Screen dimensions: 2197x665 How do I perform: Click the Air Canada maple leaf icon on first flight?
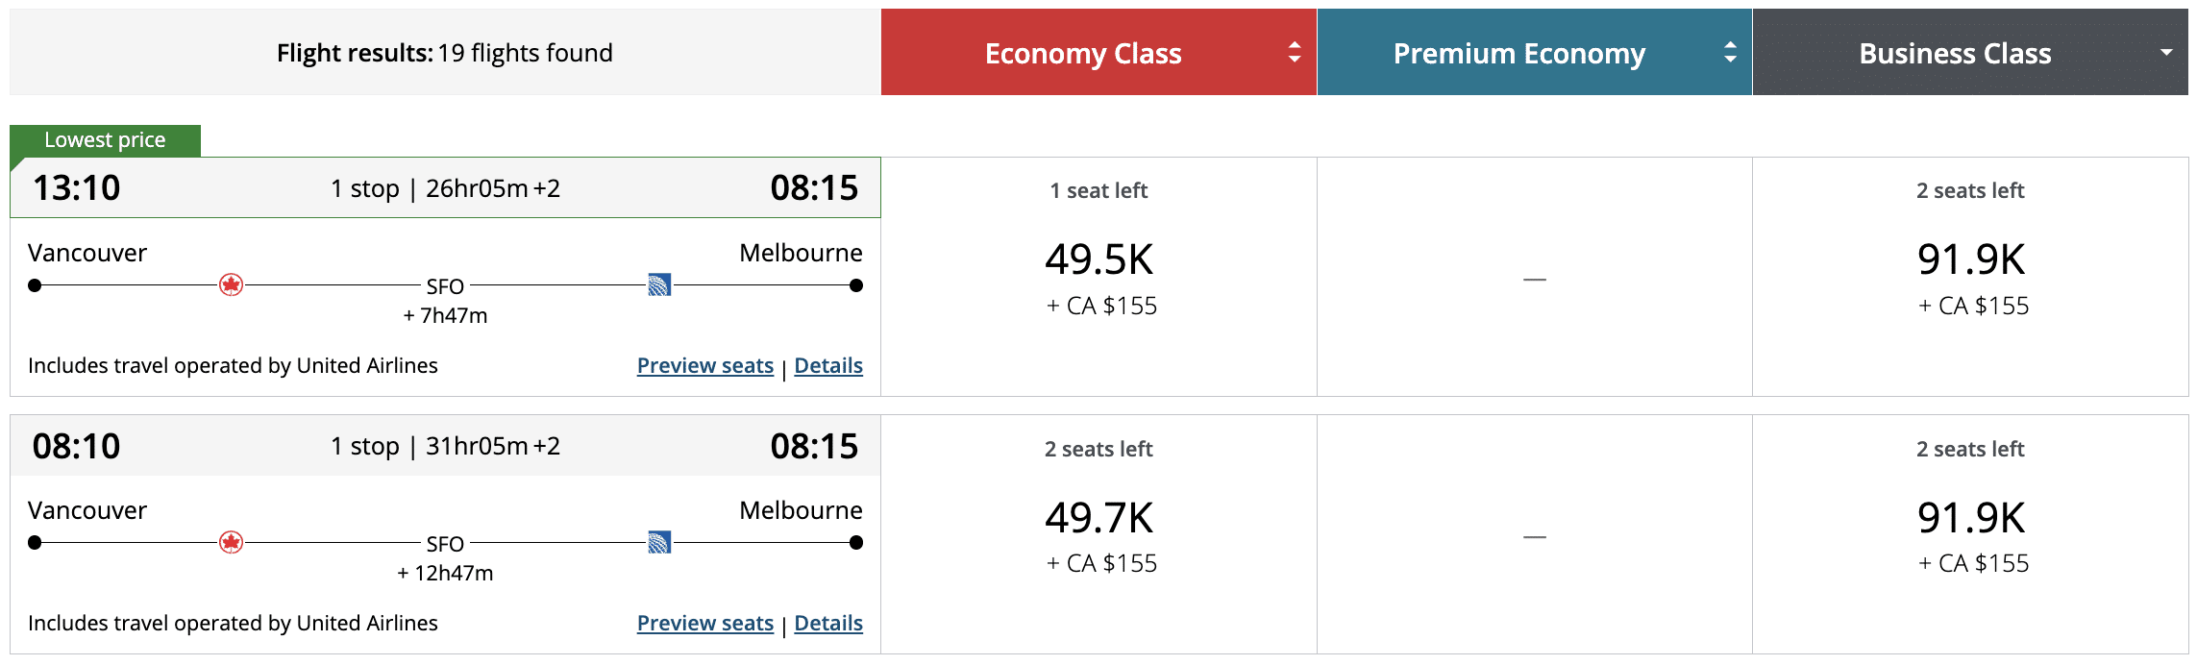pyautogui.click(x=231, y=284)
